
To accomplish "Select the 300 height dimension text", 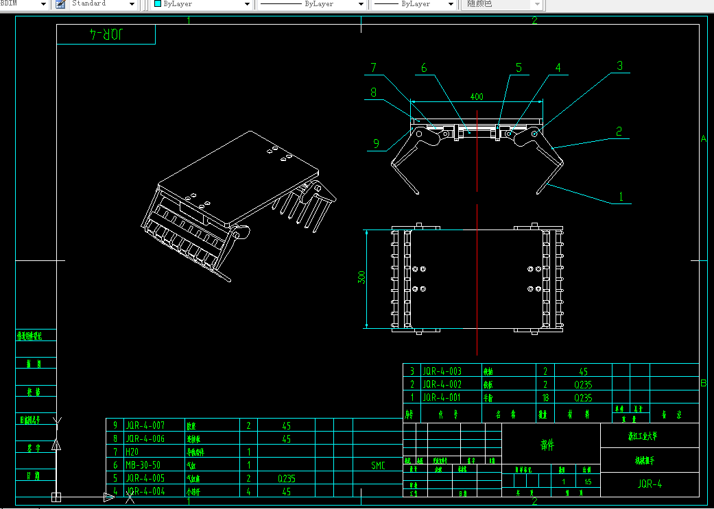I will click(x=361, y=277).
